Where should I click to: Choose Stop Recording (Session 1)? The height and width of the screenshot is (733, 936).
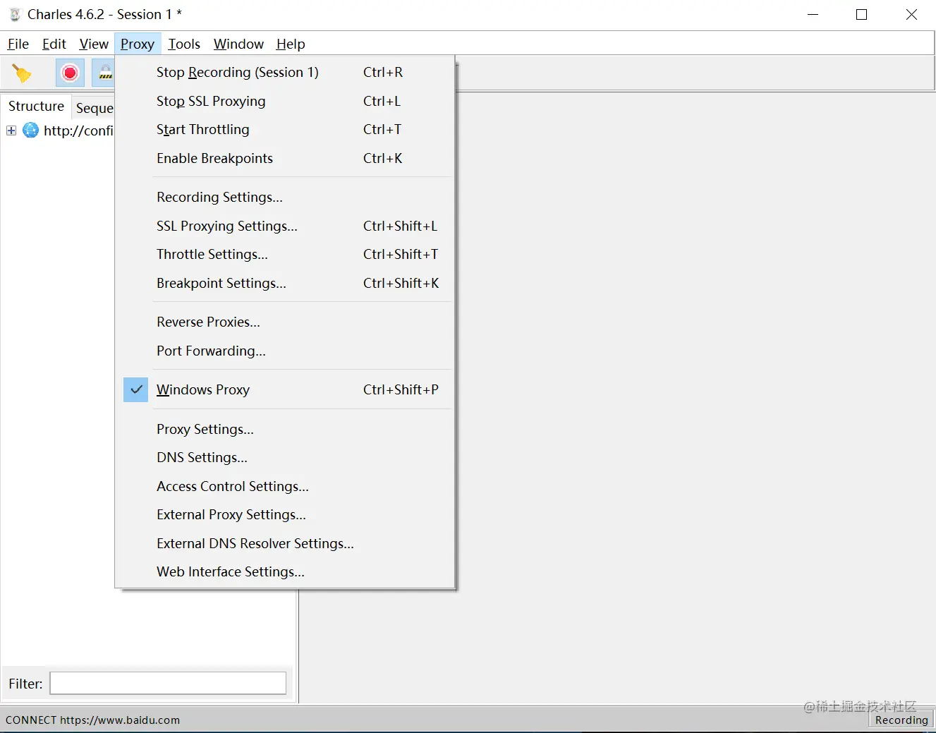(285, 73)
